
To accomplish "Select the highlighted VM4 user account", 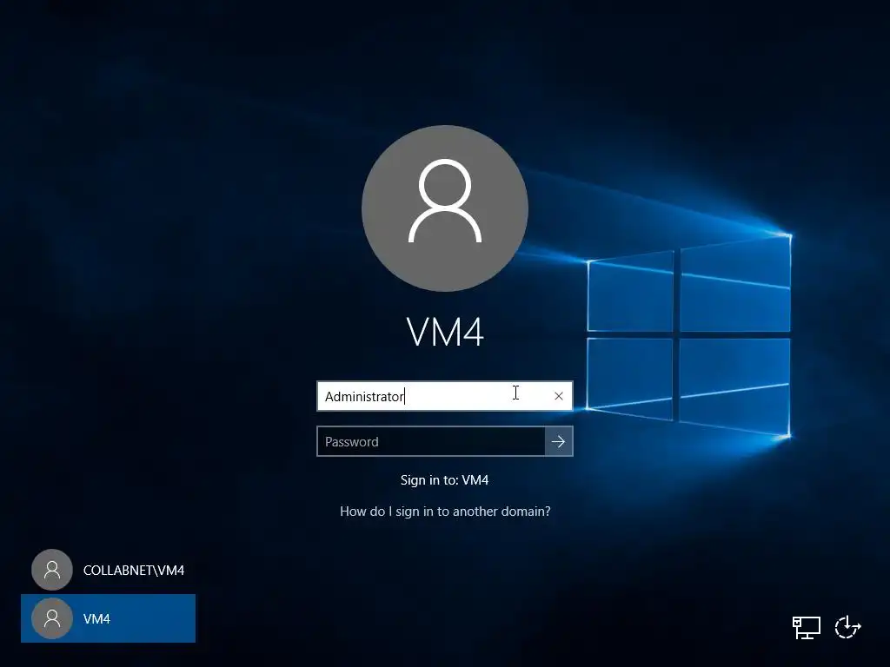I will [109, 618].
